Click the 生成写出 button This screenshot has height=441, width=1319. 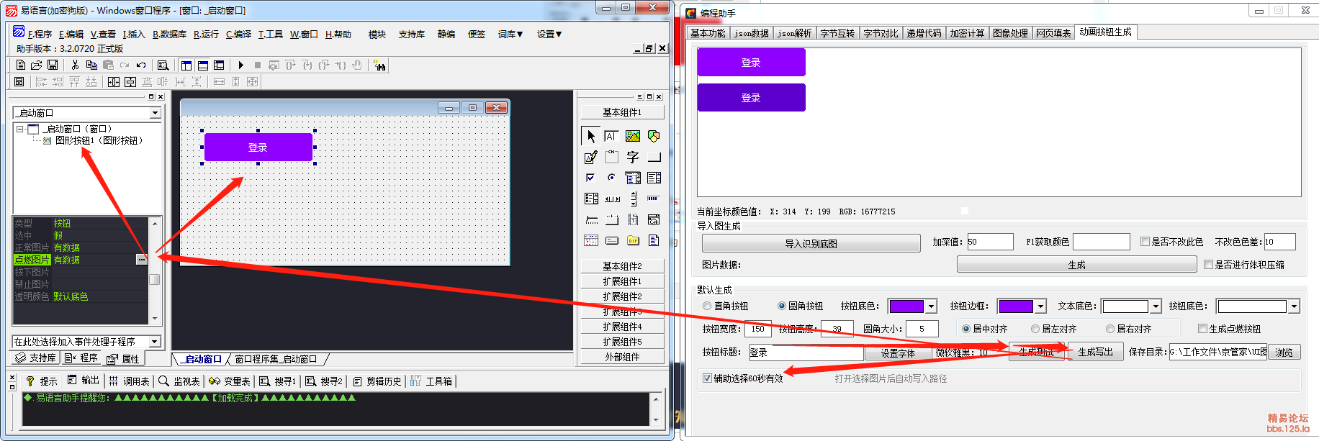pyautogui.click(x=1095, y=352)
